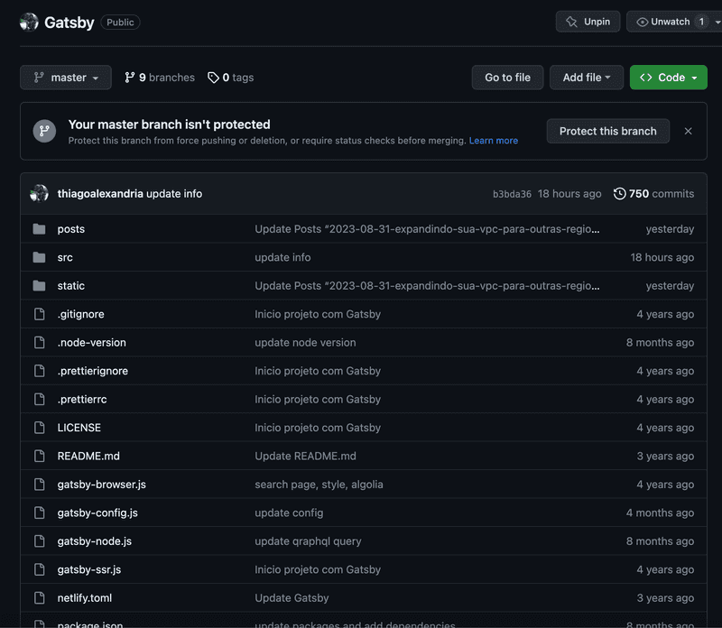Open the .node-version file
The image size is (722, 628).
pyautogui.click(x=92, y=343)
